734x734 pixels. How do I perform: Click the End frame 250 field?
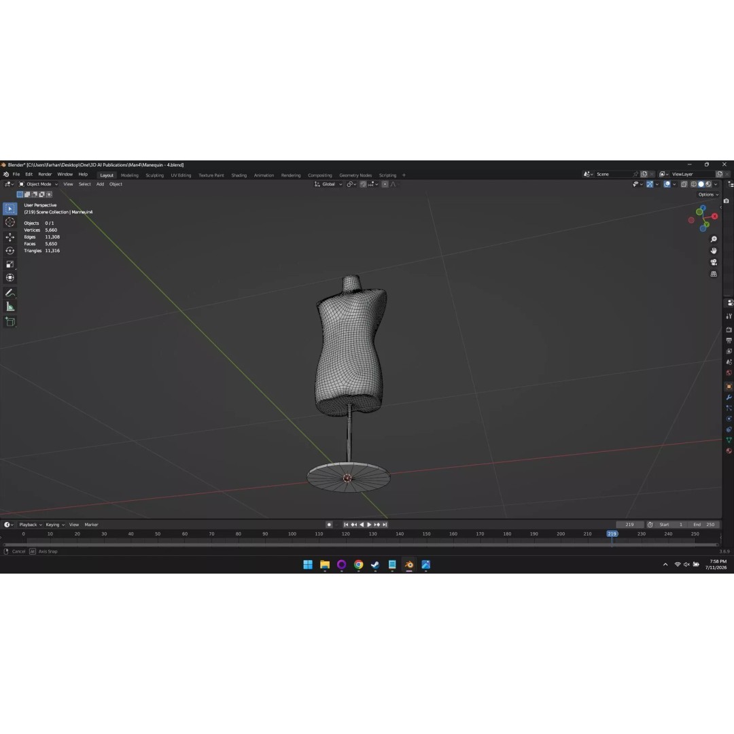(x=704, y=525)
